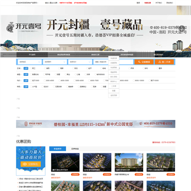Click 二手房 in the floating side menu
This screenshot has width=191, height=191.
coord(114,86)
